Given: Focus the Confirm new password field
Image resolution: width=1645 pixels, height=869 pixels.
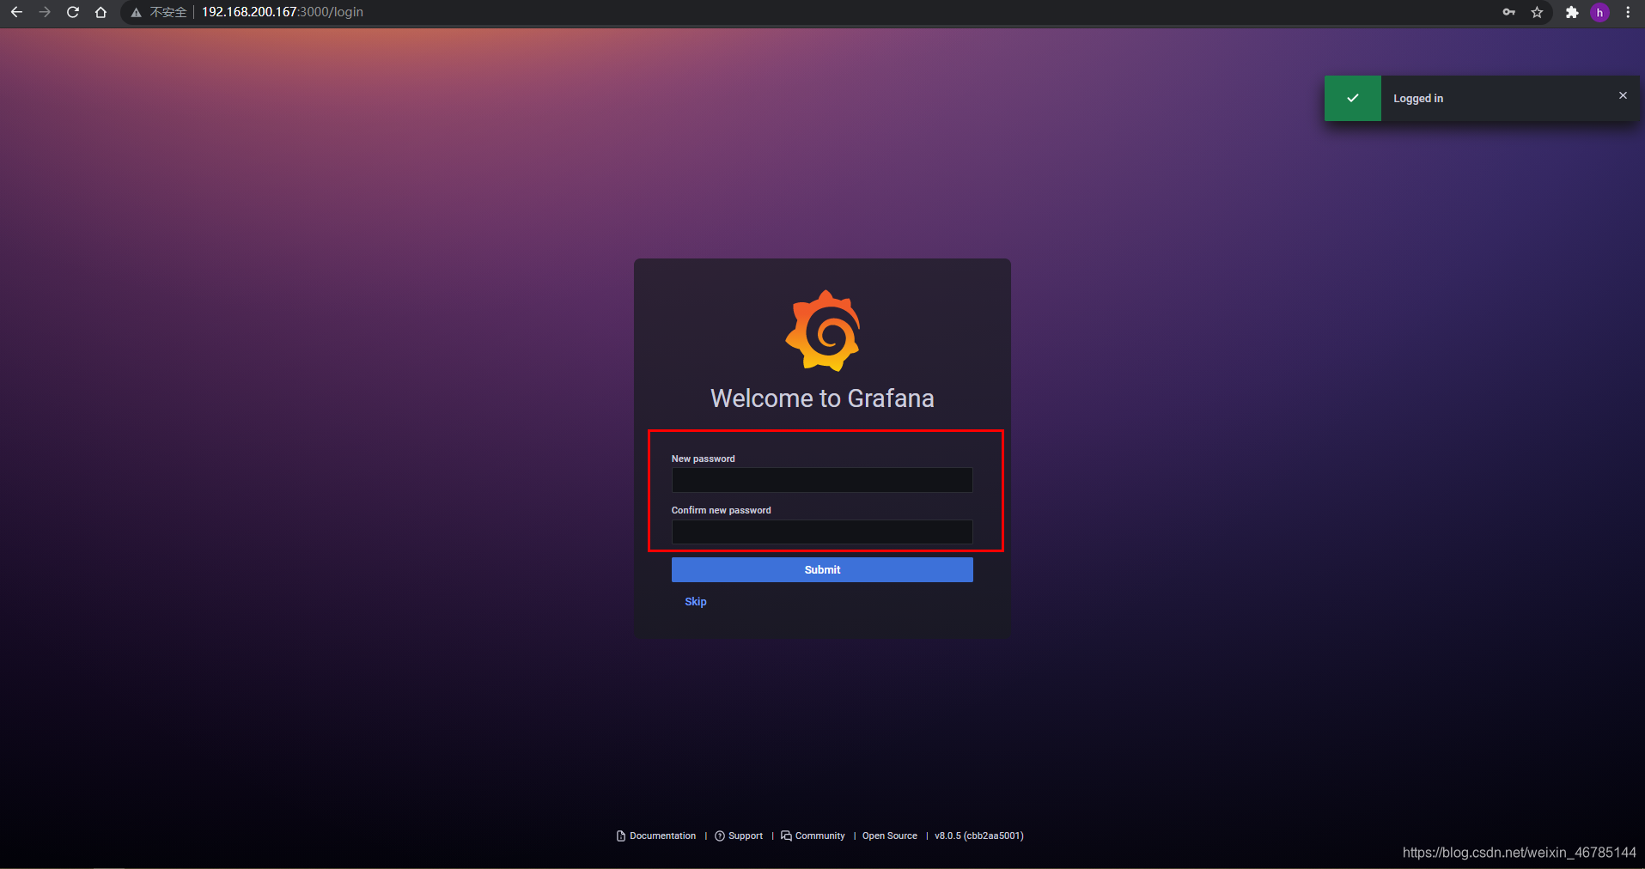Looking at the screenshot, I should click(822, 532).
